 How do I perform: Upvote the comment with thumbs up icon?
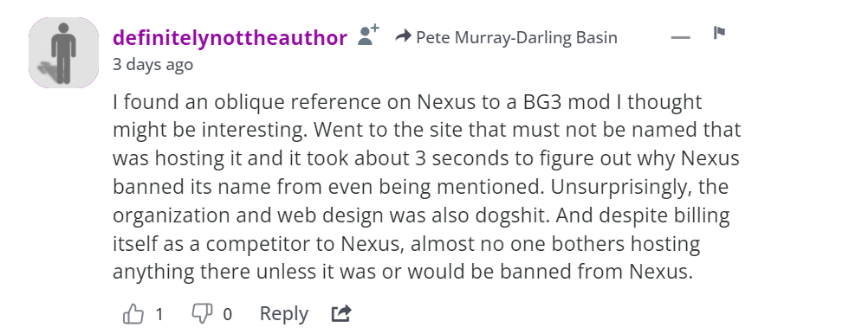(x=133, y=314)
